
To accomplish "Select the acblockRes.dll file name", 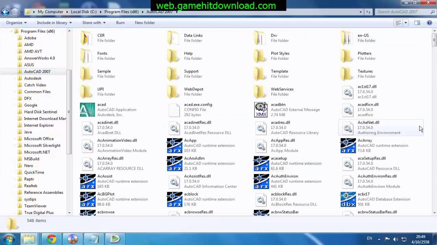I will (x=284, y=194).
